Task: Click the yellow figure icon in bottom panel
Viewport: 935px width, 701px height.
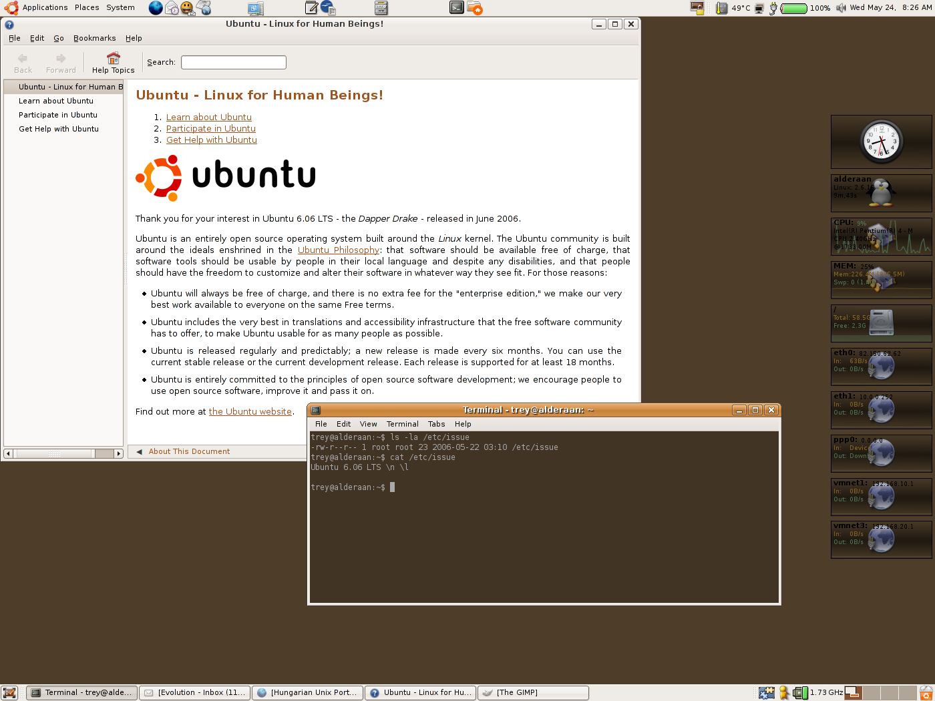Action: [784, 693]
